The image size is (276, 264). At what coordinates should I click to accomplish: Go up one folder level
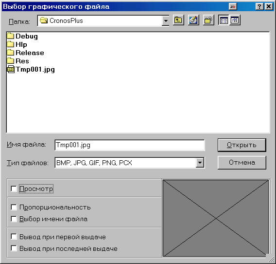(178, 20)
